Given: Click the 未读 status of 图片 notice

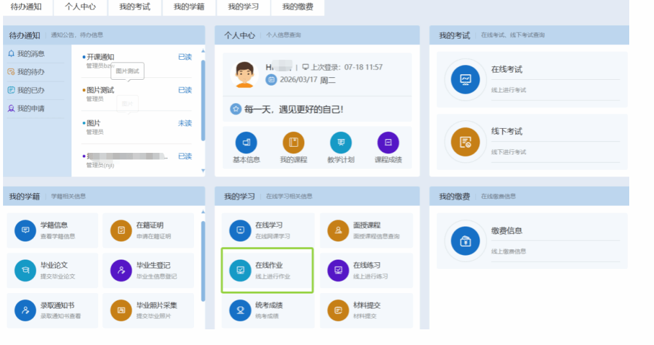Looking at the screenshot, I should (x=184, y=123).
